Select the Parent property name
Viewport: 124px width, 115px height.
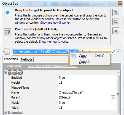tap(16, 97)
